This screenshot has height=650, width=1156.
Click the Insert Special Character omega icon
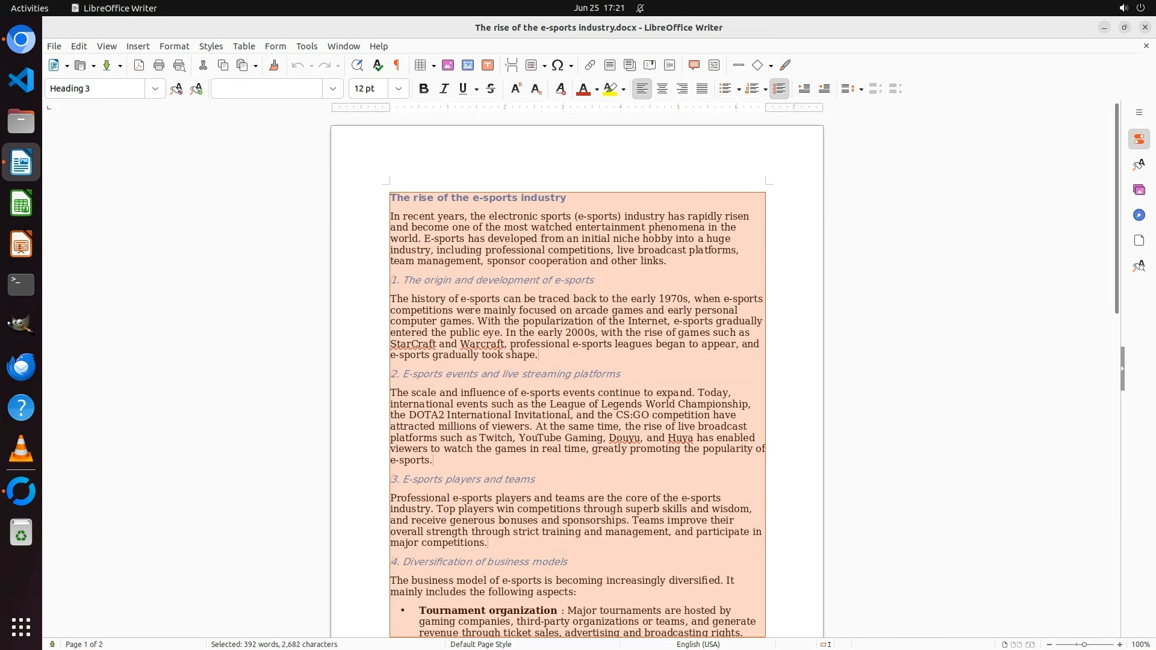click(558, 66)
